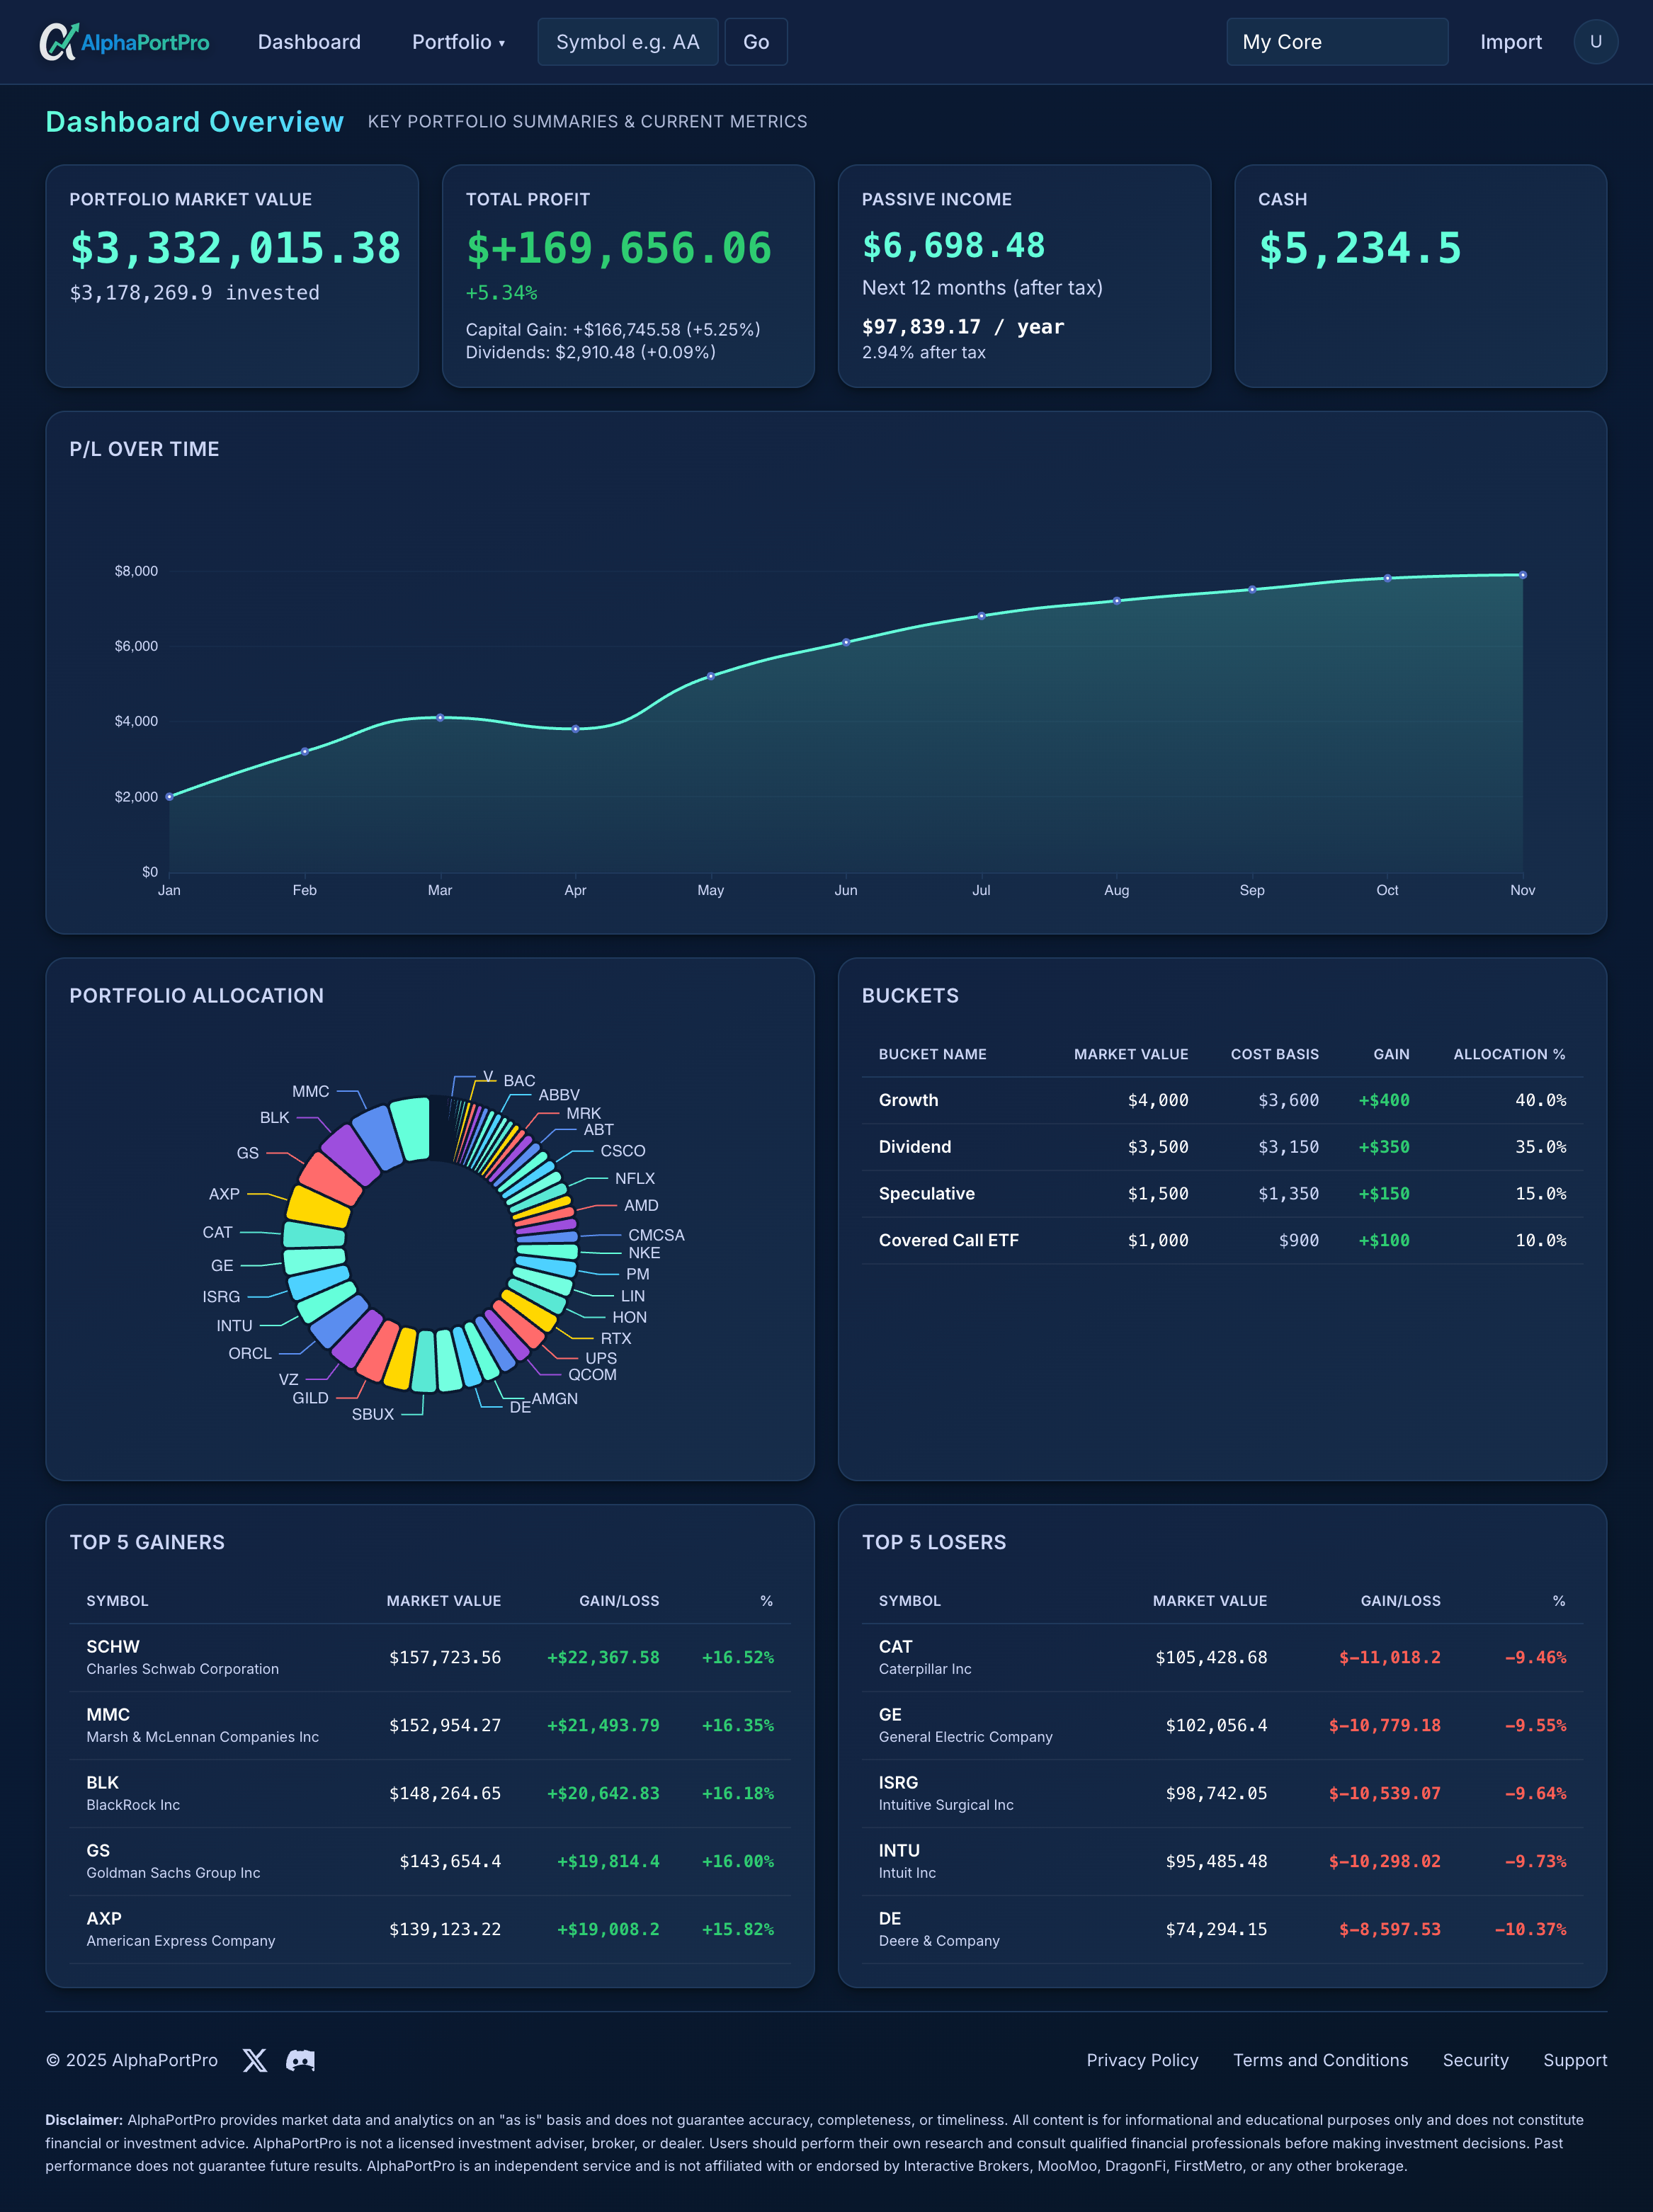Open the Portfolio dropdown menu
Viewport: 1653px width, 2212px height.
457,42
